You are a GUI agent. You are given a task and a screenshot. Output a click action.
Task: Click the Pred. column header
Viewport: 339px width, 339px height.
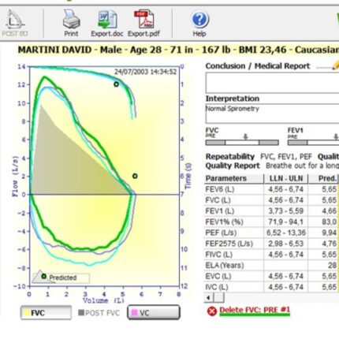pos(324,178)
